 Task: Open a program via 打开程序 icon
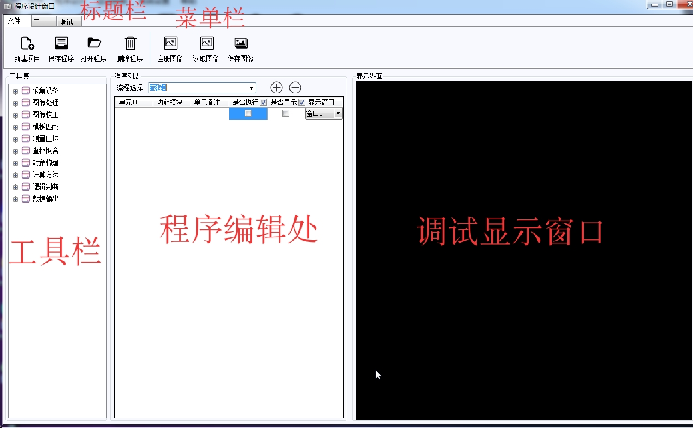[x=94, y=44]
